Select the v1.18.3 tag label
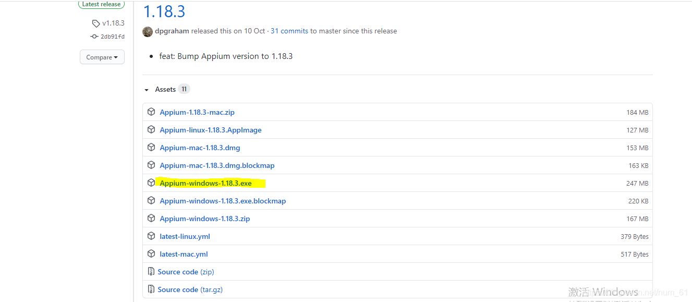This screenshot has width=692, height=302. point(112,23)
